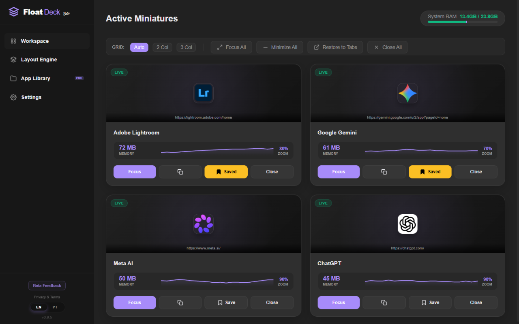Click the 70% zoom value on Gemini

click(487, 149)
